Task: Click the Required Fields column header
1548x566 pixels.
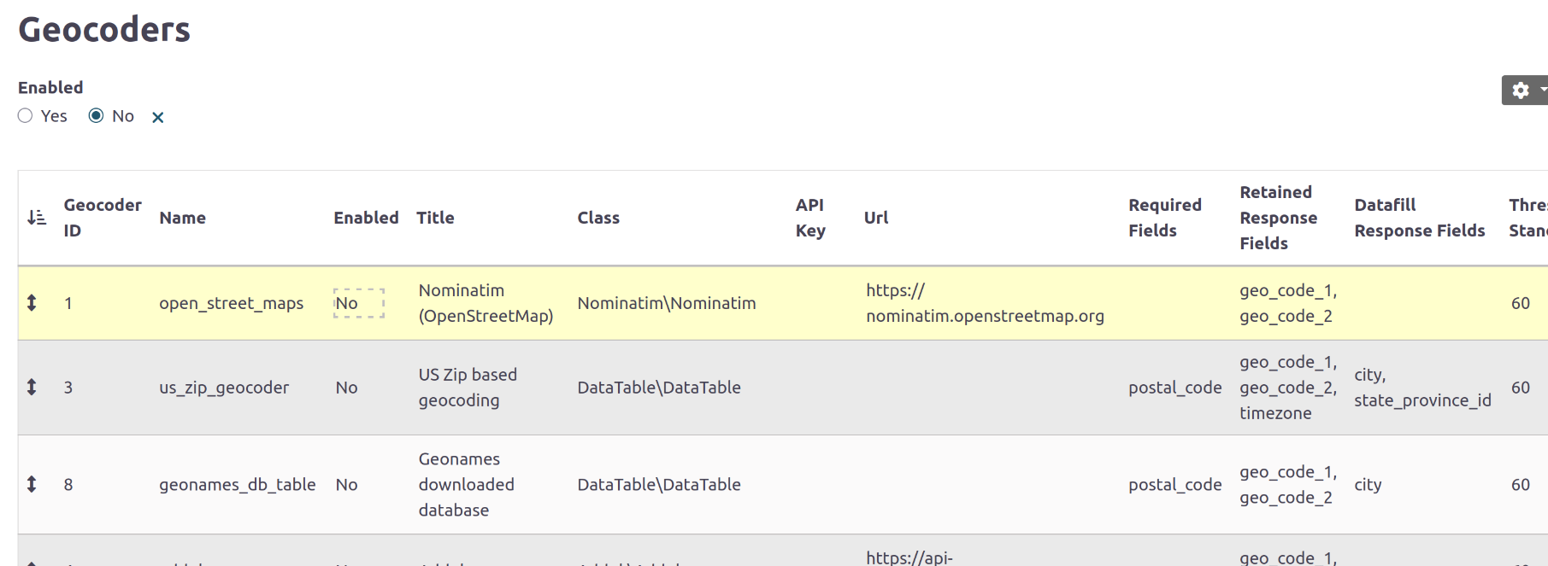Action: 1164,218
